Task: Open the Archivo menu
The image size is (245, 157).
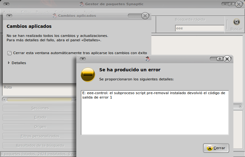Action: click(x=10, y=12)
